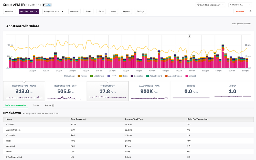Toggle InfluxDB series in chart legend
This screenshot has height=160, width=256.
[x=191, y=76]
